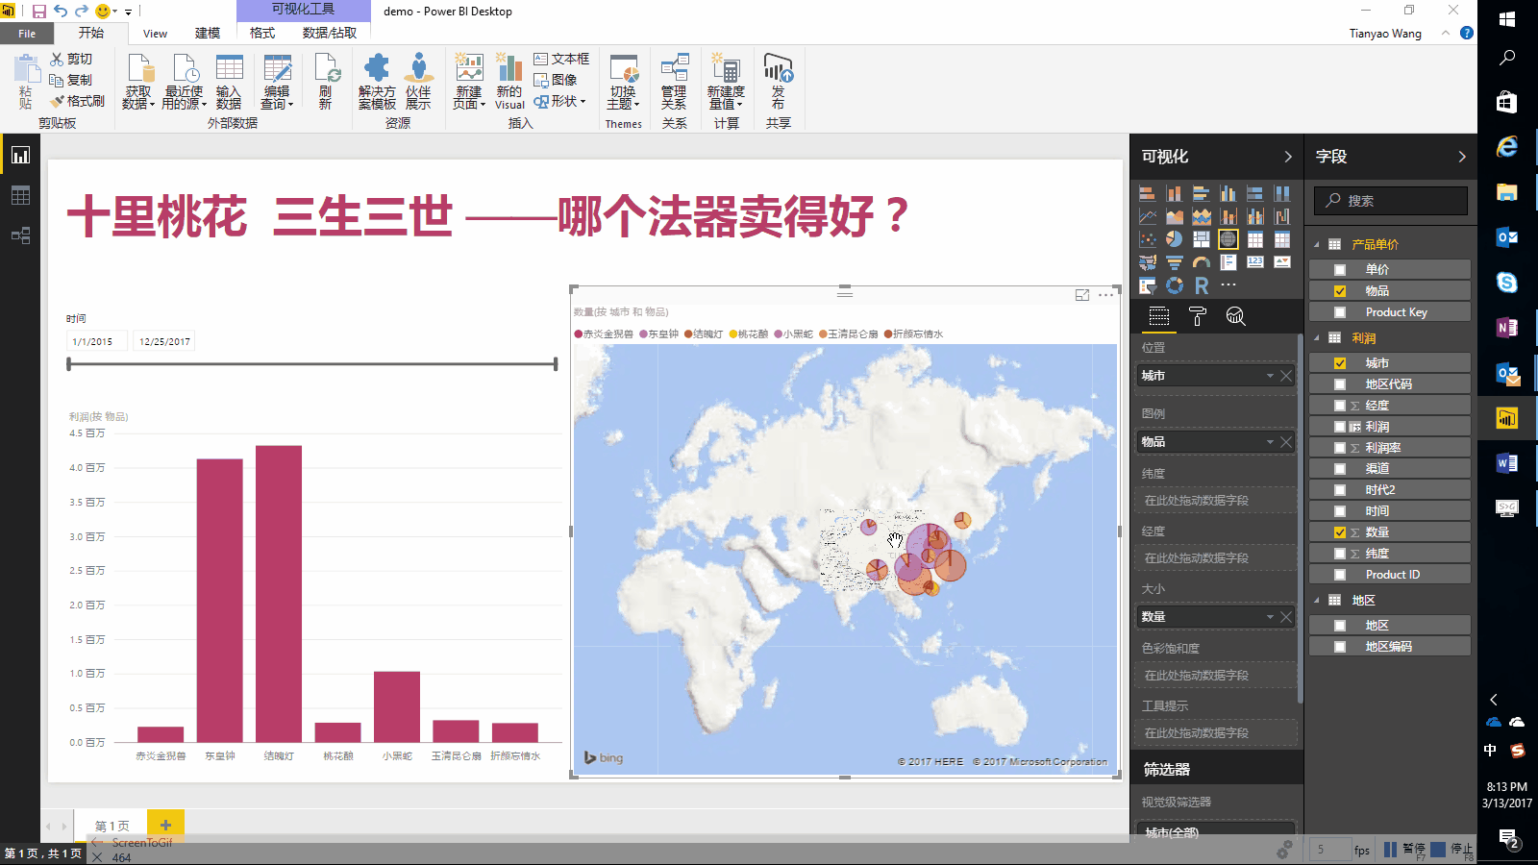Screen dimensions: 1538x865
Task: Select the funnel chart visualization
Action: click(x=1175, y=262)
